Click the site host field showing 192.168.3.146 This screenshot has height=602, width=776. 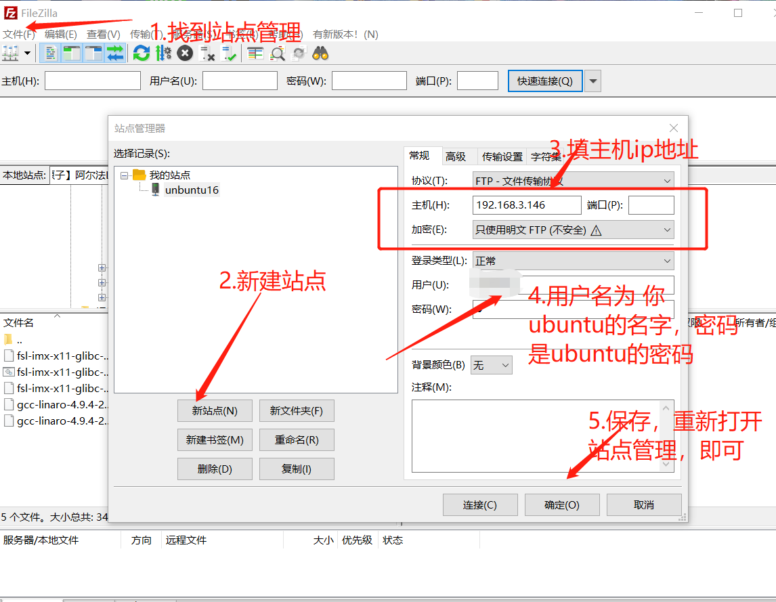point(527,205)
